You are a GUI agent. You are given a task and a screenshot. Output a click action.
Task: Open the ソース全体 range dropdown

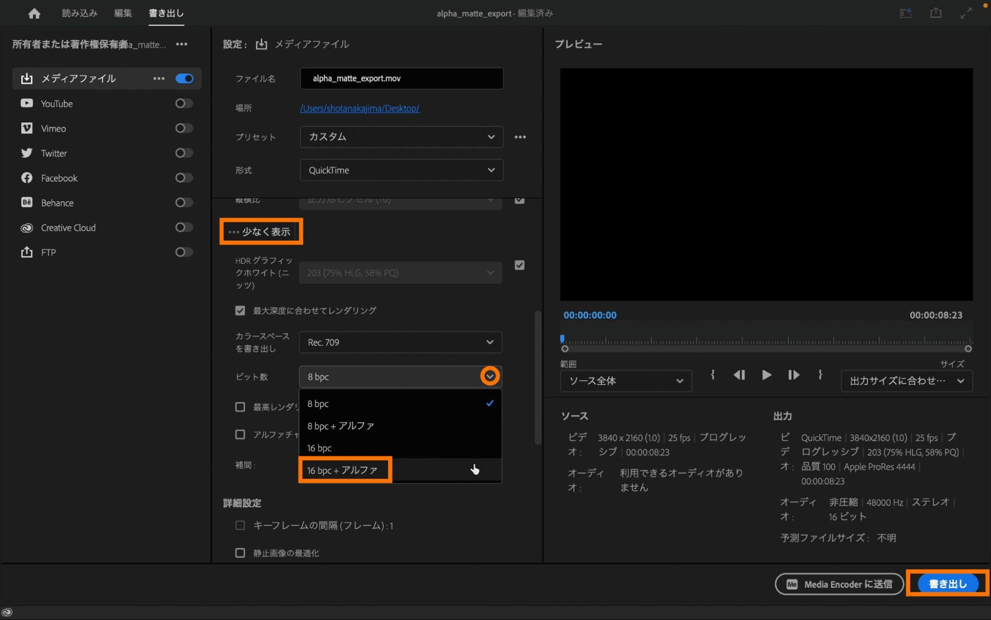tap(626, 381)
